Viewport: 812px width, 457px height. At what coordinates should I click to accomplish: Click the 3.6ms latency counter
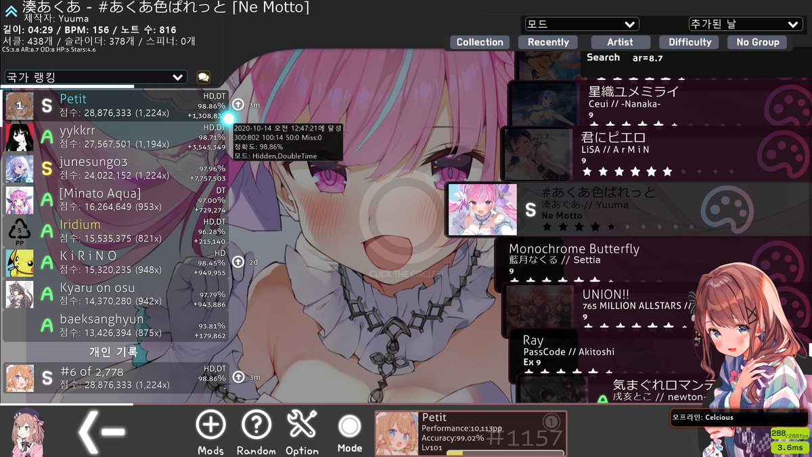click(x=789, y=447)
